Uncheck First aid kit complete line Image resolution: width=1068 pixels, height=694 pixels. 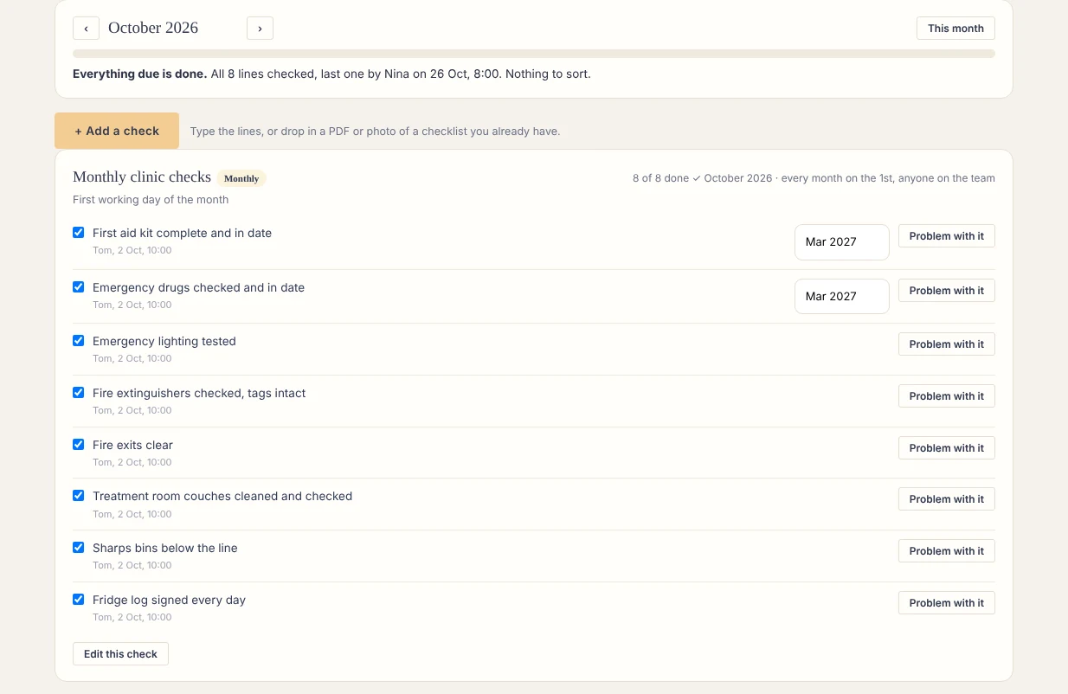coord(79,233)
